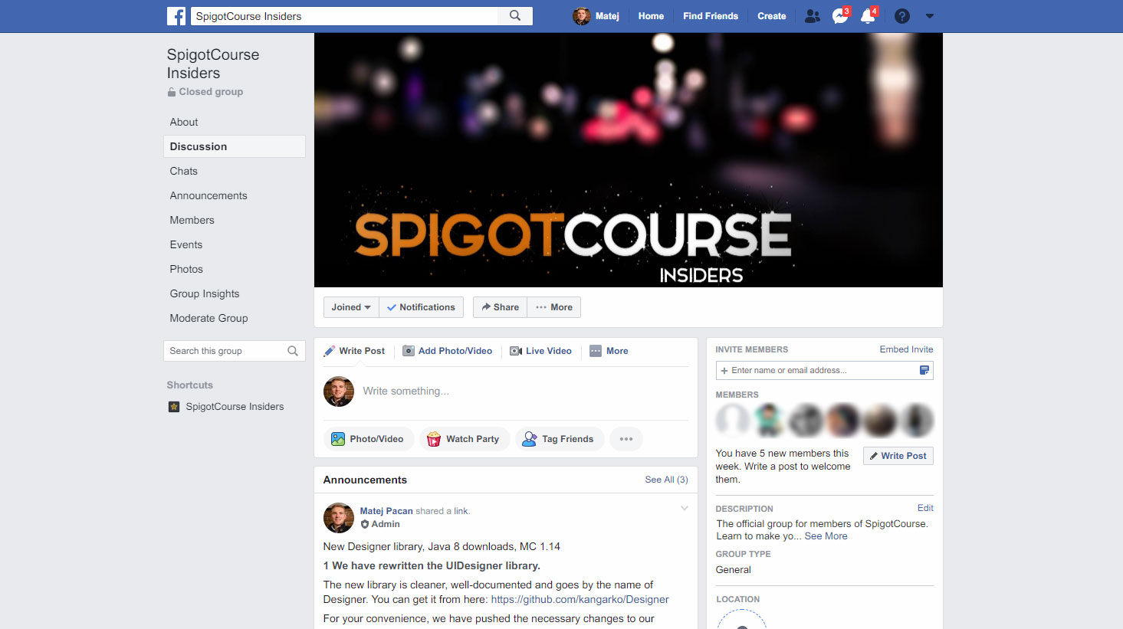Click the Live Video camera icon
The image size is (1123, 629).
516,351
